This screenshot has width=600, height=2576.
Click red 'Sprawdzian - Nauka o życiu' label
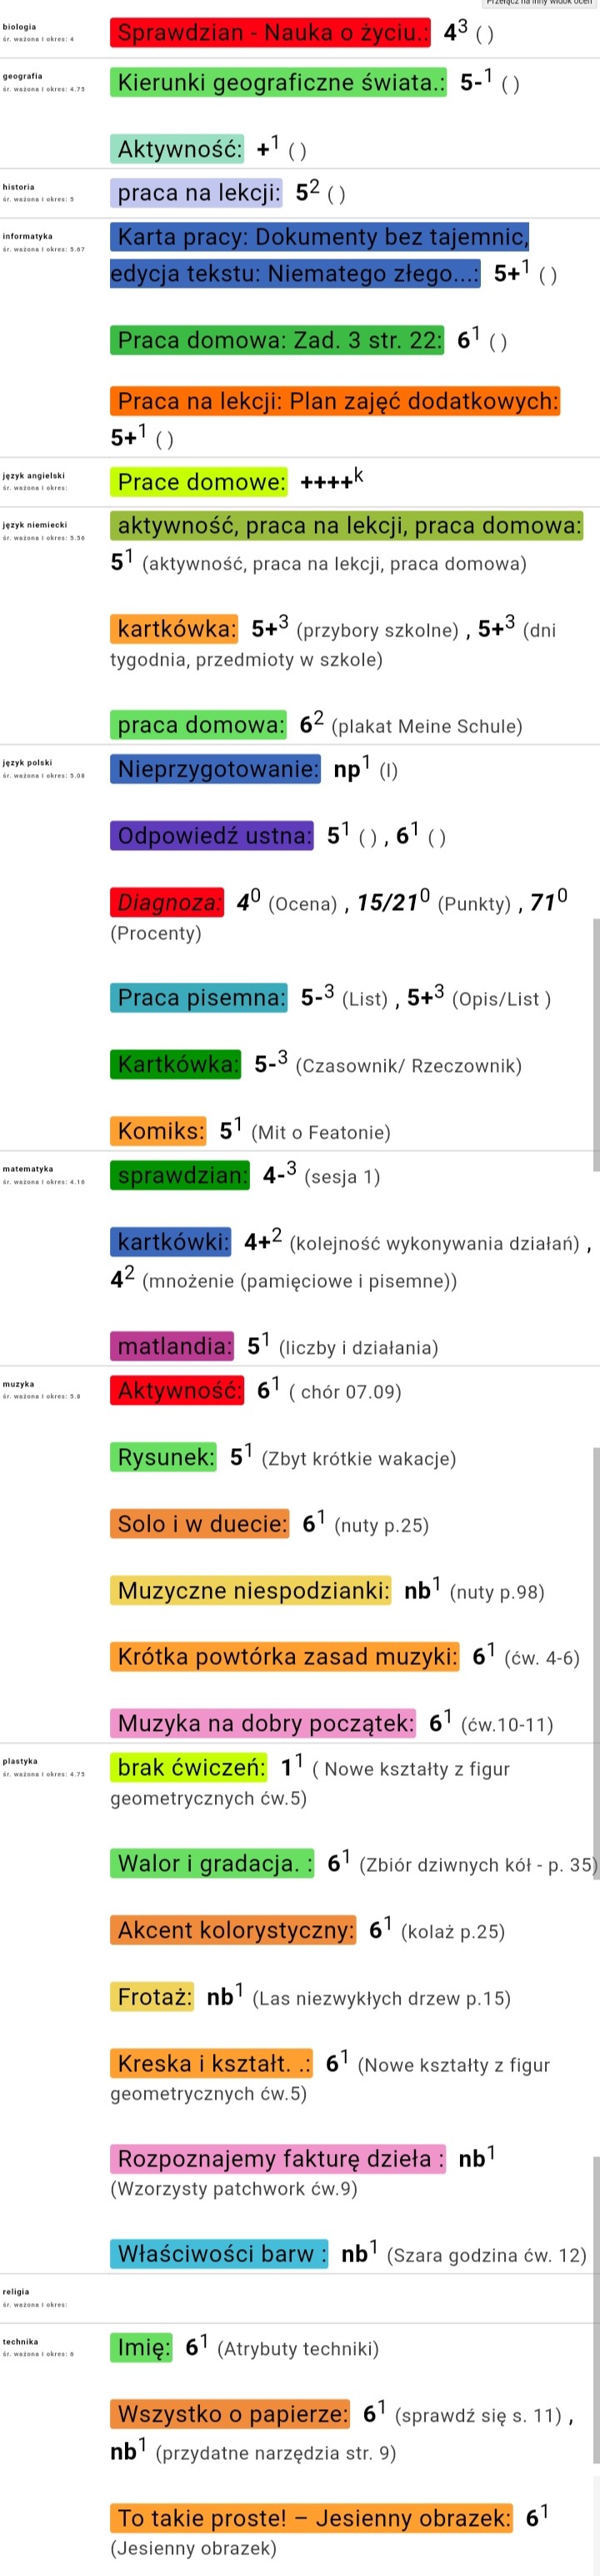[269, 33]
